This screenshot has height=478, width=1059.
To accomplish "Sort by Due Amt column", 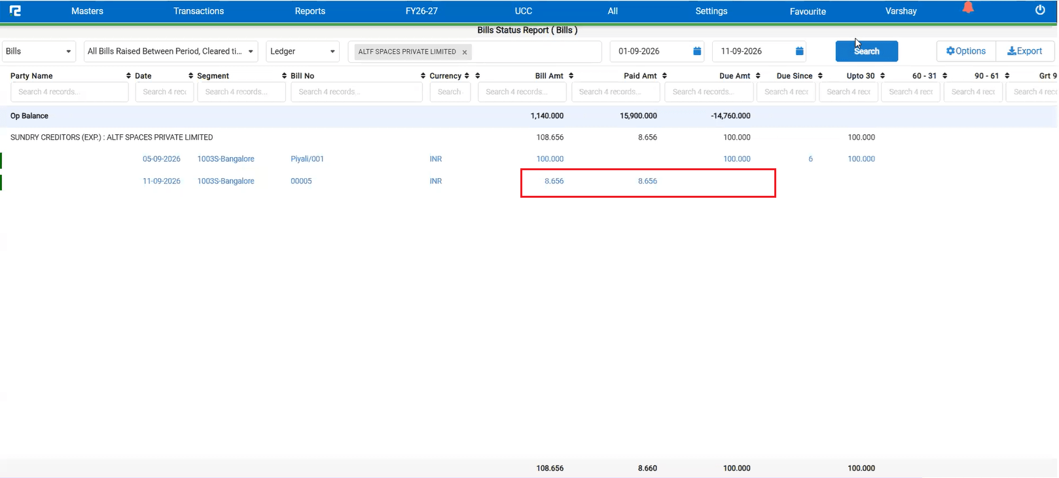I will (x=758, y=76).
